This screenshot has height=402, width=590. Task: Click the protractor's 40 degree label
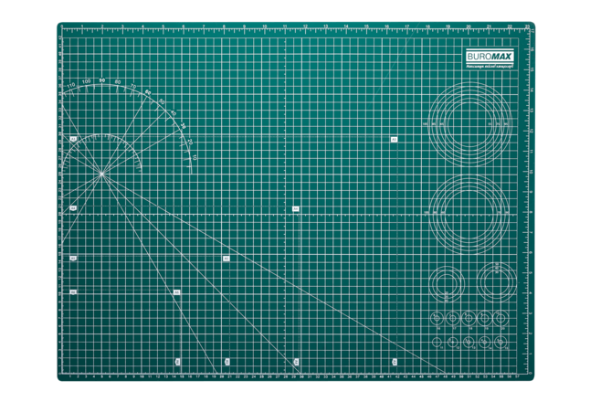pos(174,112)
